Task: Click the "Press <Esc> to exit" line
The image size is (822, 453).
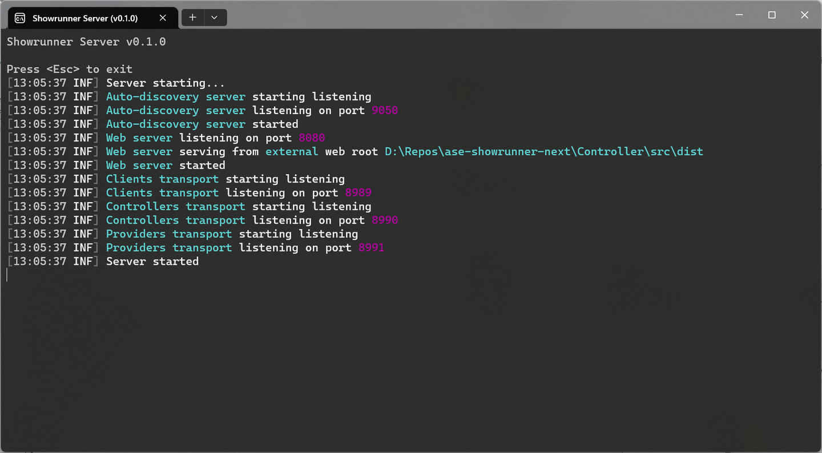Action: pos(70,69)
